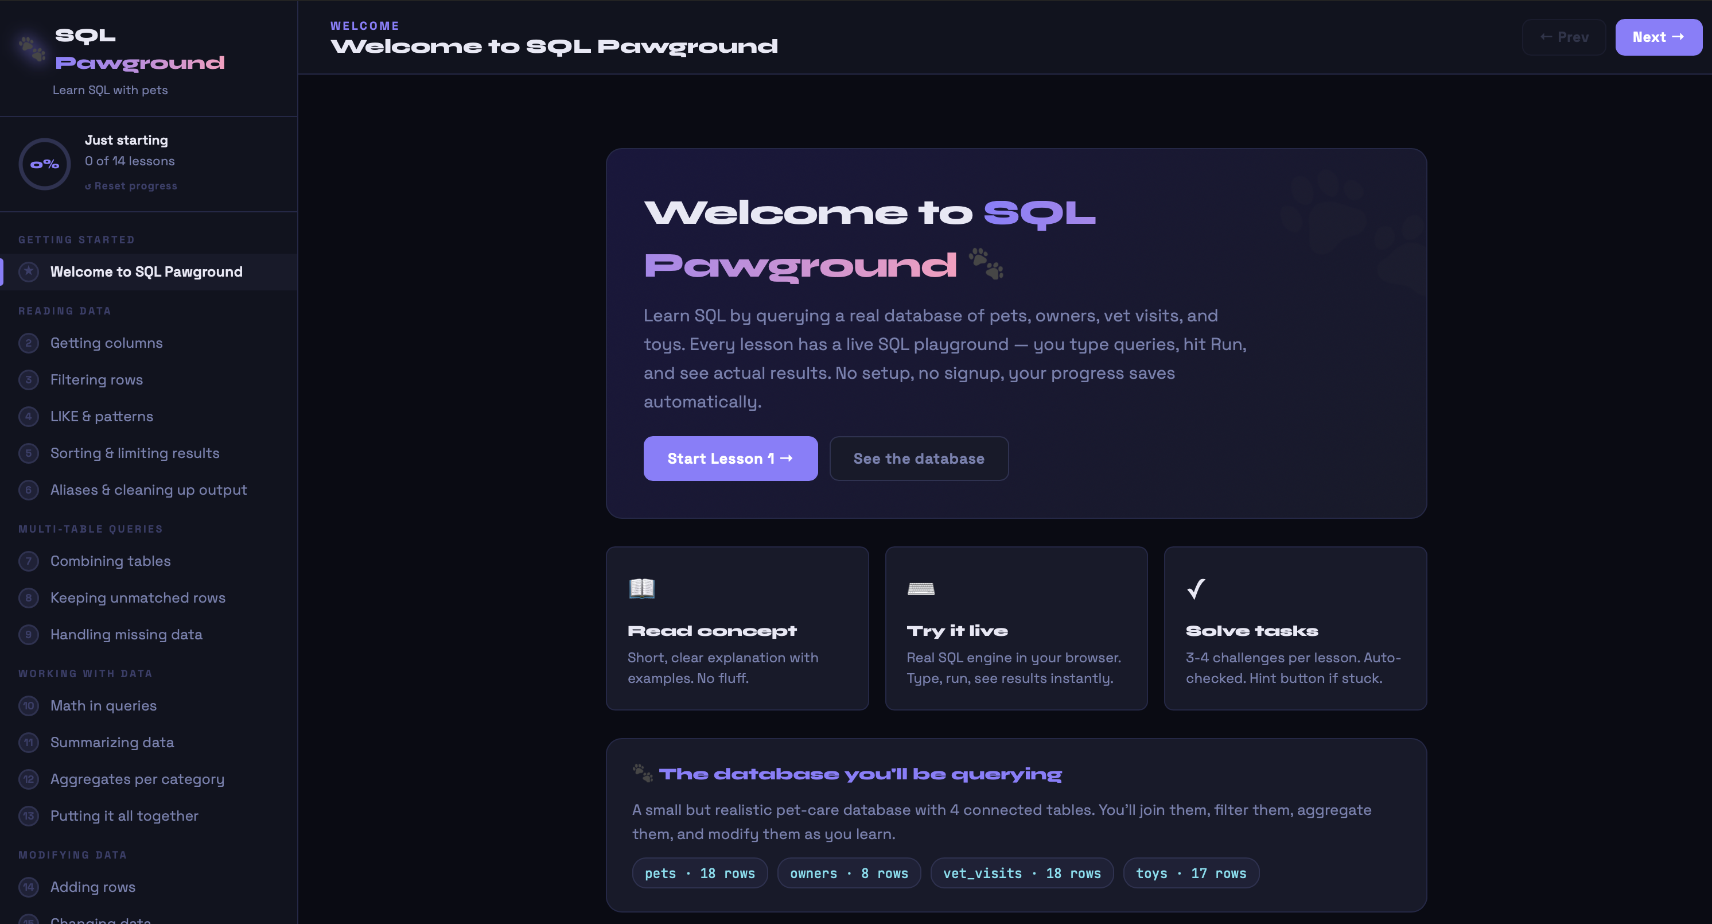Click the vet_visits · 18 rows chip
The width and height of the screenshot is (1712, 924).
1021,873
